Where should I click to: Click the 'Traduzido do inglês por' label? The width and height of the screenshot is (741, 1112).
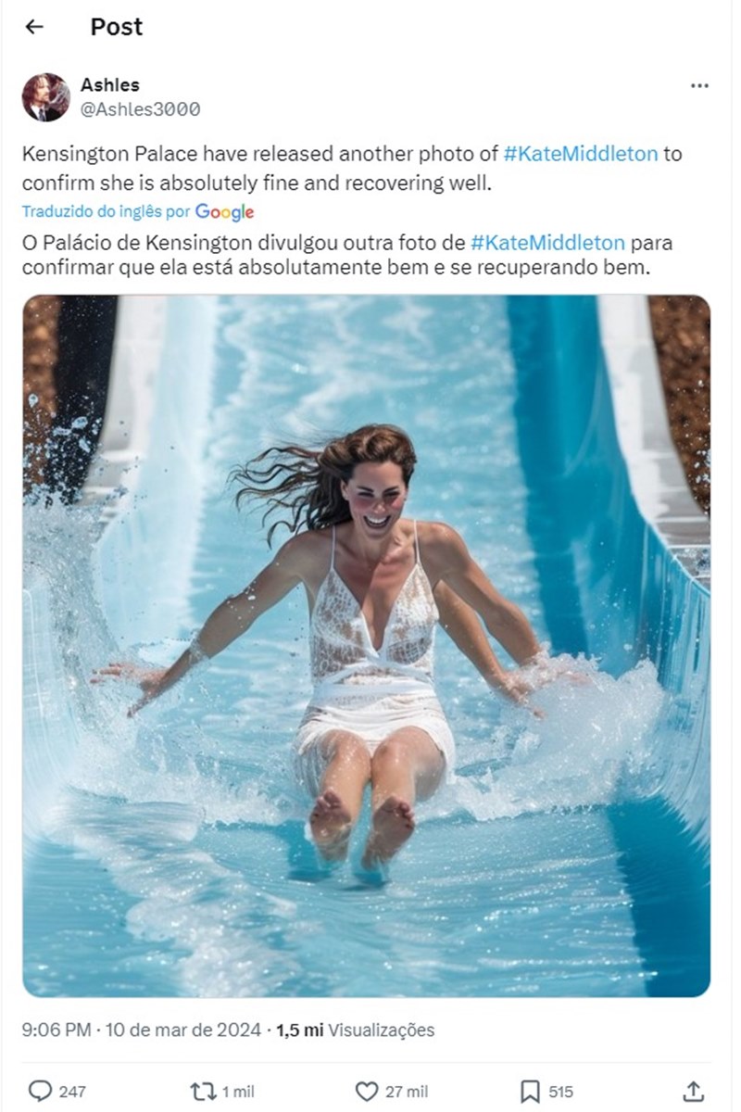click(107, 211)
